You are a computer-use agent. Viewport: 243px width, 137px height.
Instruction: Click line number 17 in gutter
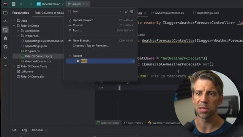(101, 88)
